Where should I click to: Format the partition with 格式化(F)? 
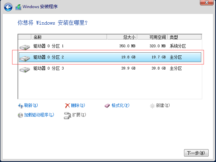click(120, 105)
